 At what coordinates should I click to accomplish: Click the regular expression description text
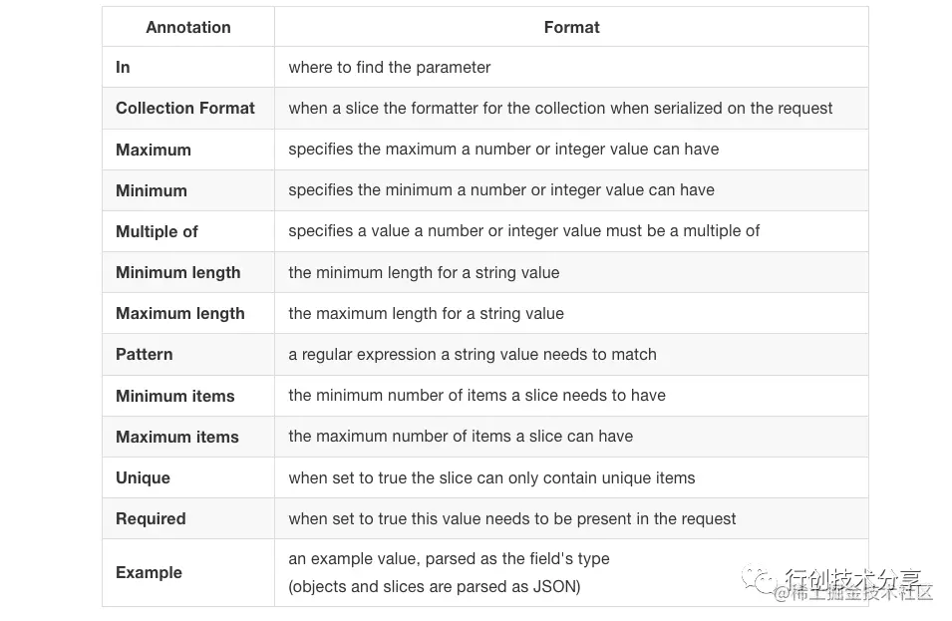tap(473, 354)
